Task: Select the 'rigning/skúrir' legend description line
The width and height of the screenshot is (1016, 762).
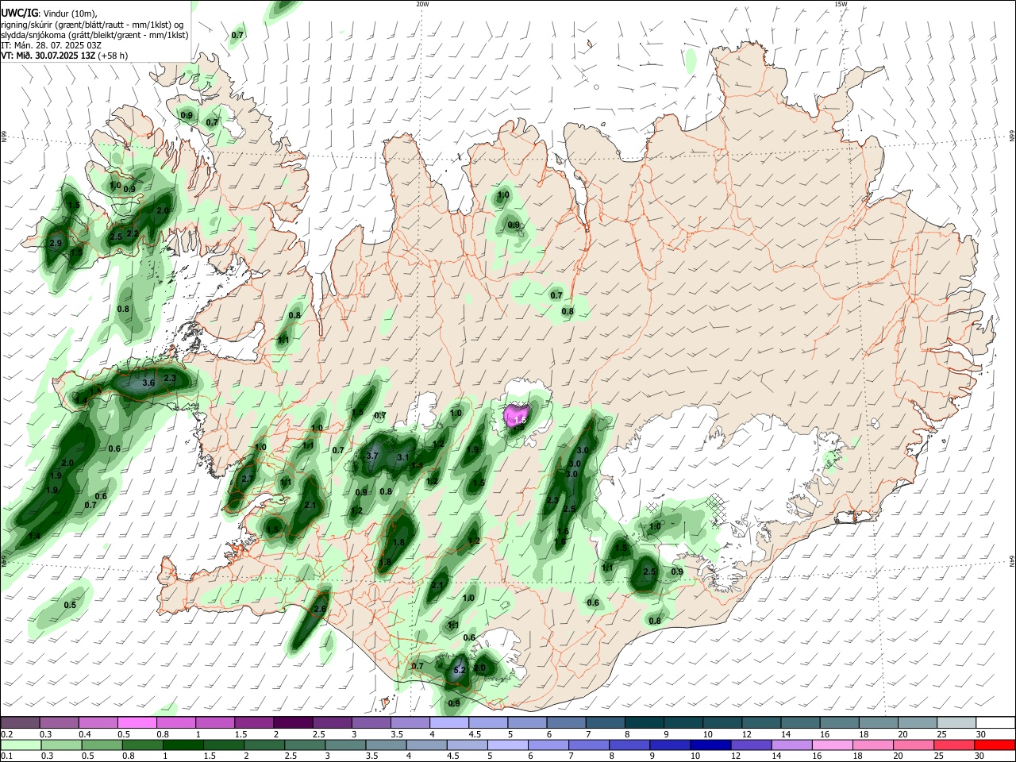Action: click(92, 24)
